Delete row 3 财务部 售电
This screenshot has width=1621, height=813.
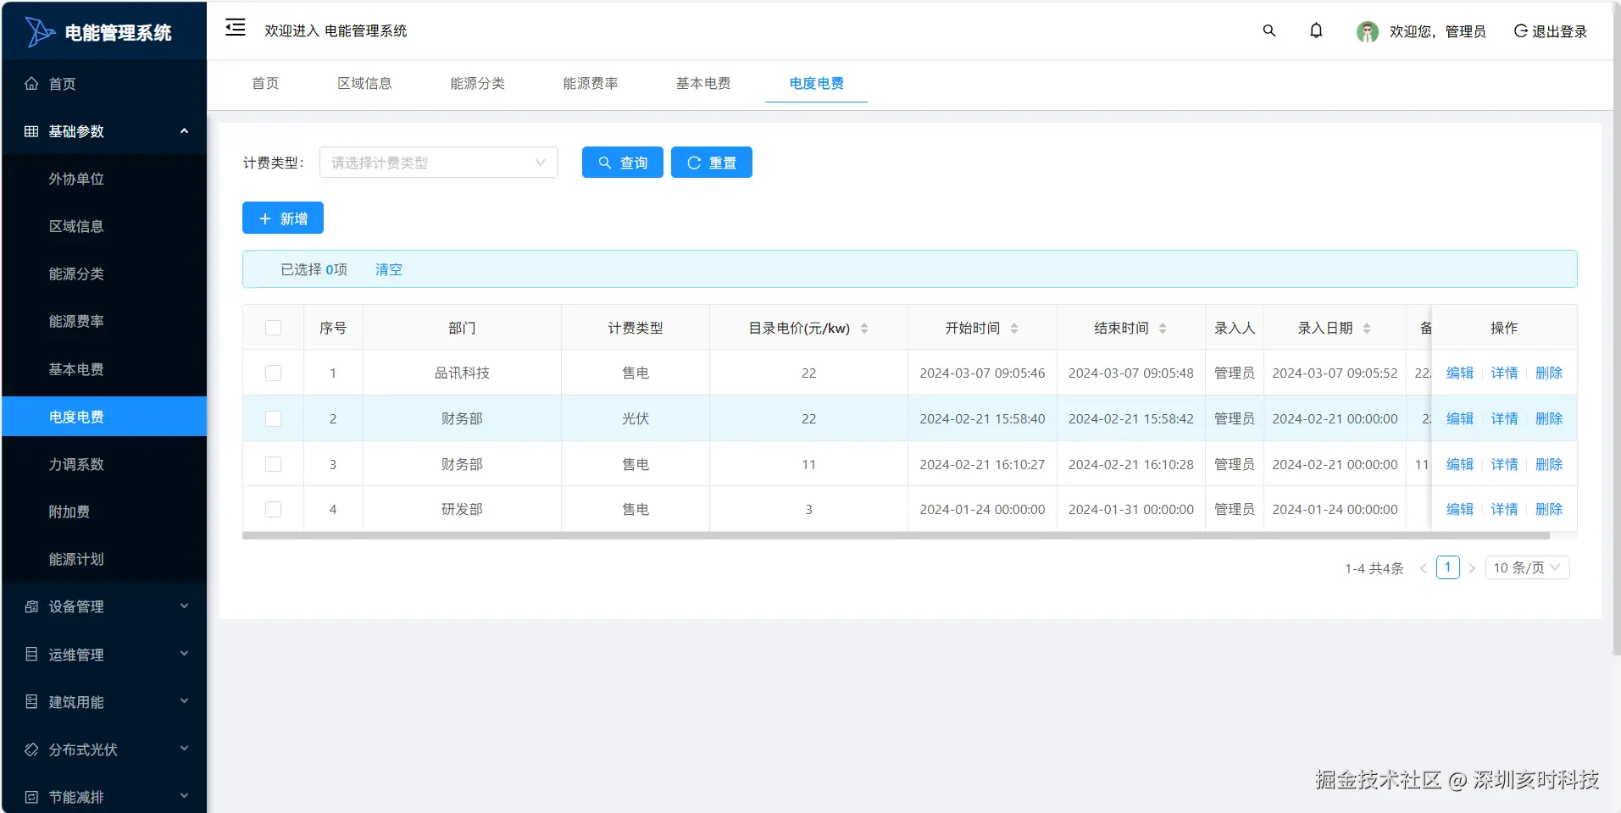point(1549,464)
